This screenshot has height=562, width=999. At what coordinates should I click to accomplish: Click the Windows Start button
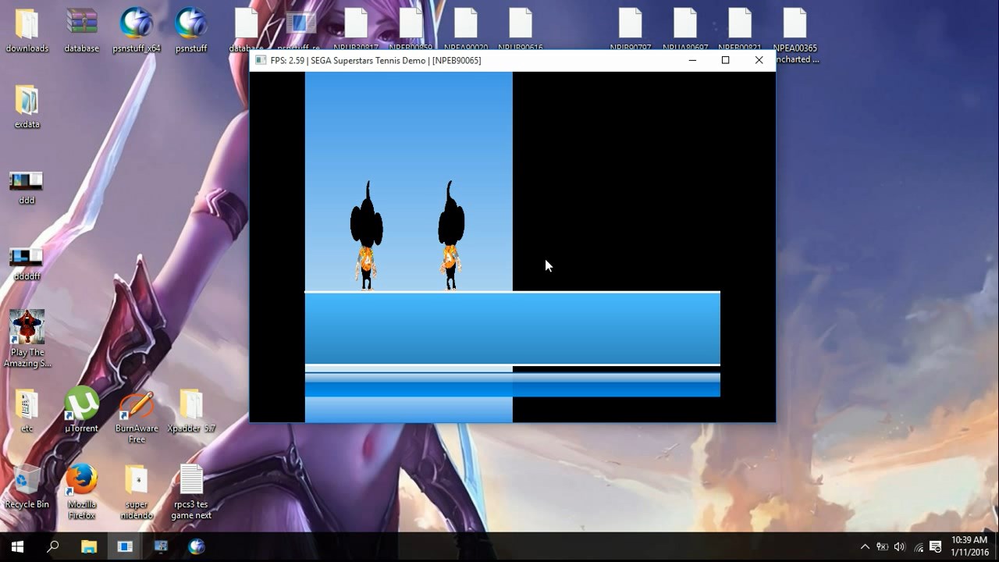coord(17,546)
